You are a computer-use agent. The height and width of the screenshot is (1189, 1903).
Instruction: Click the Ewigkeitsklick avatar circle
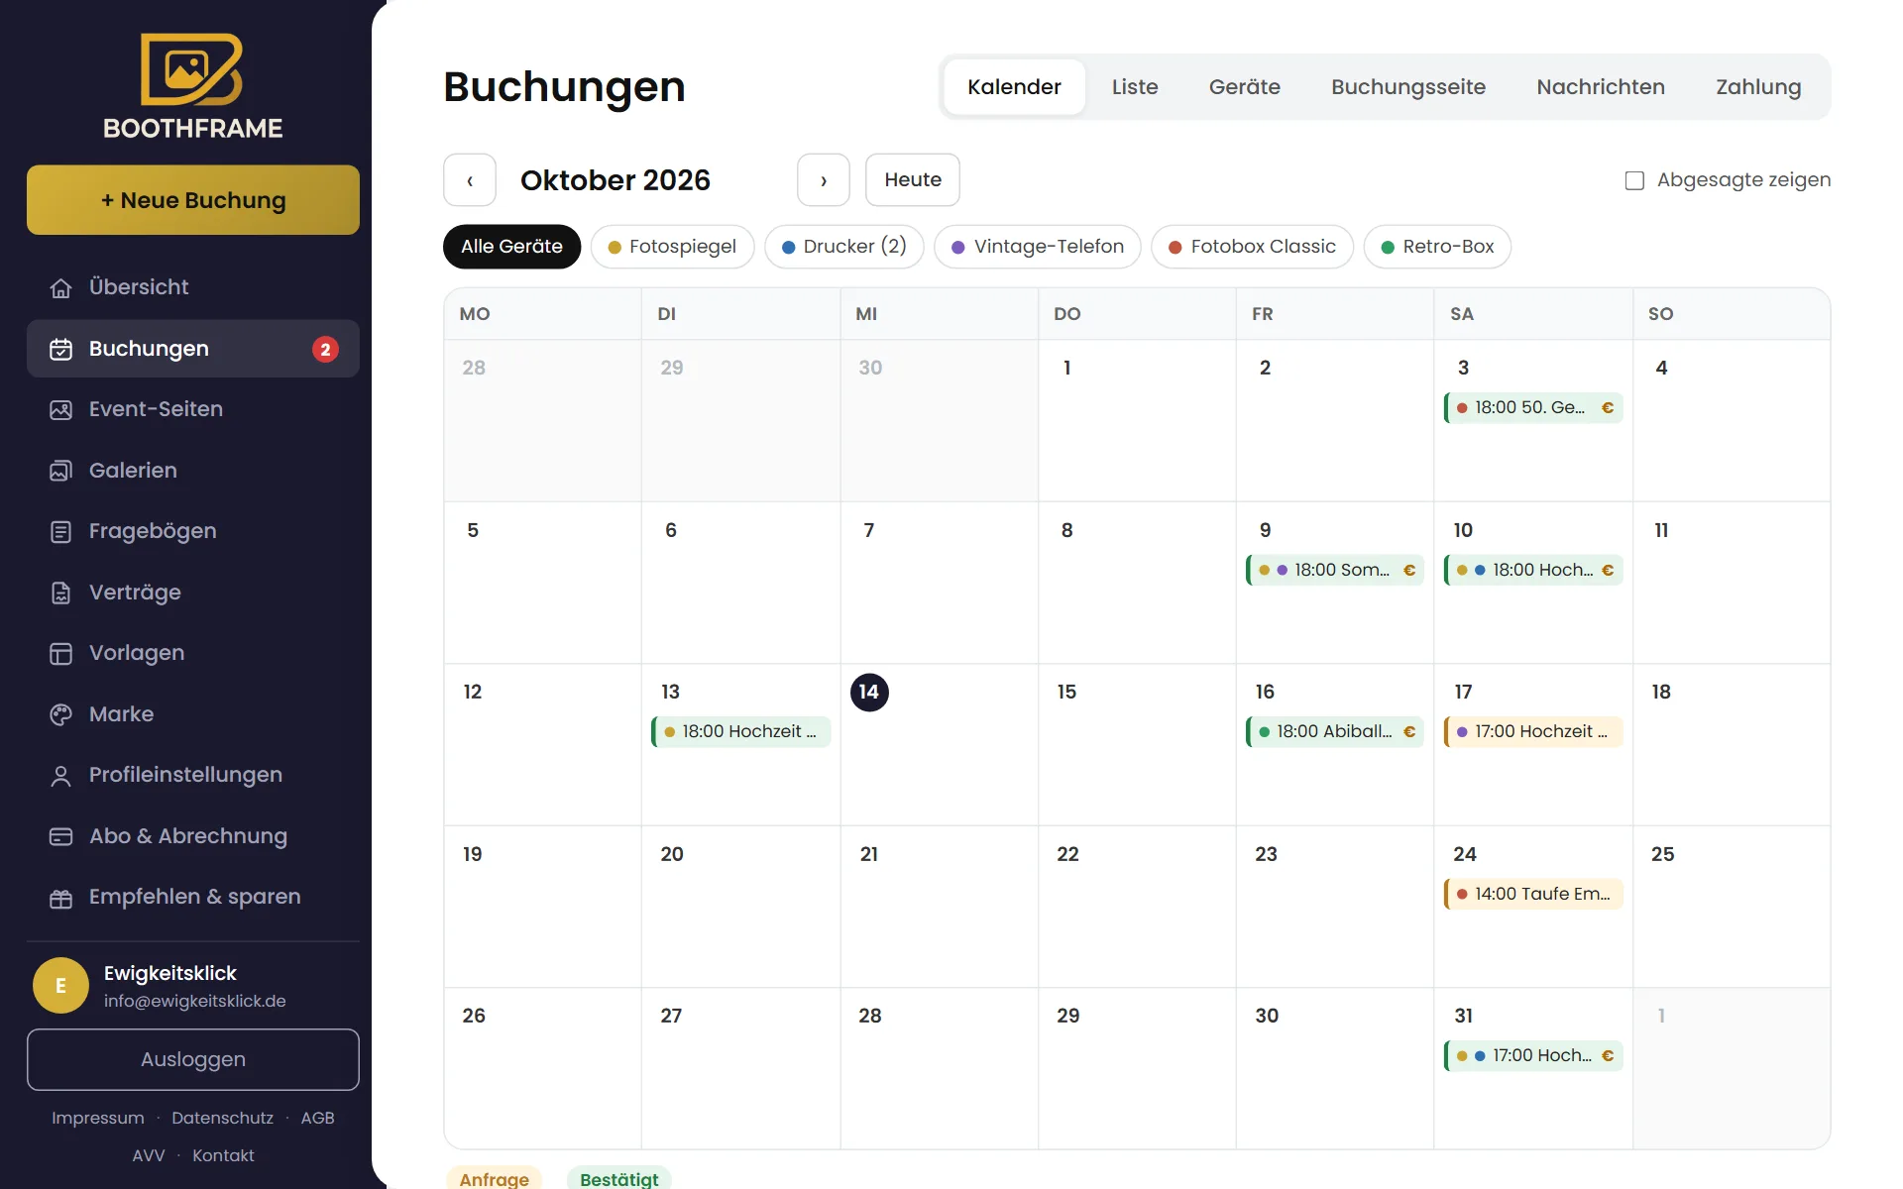(x=60, y=985)
